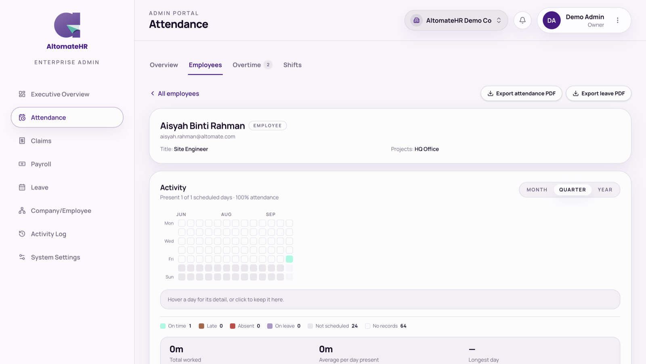646x364 pixels.
Task: Click download icon on Export leave PDF
Action: 576,93
